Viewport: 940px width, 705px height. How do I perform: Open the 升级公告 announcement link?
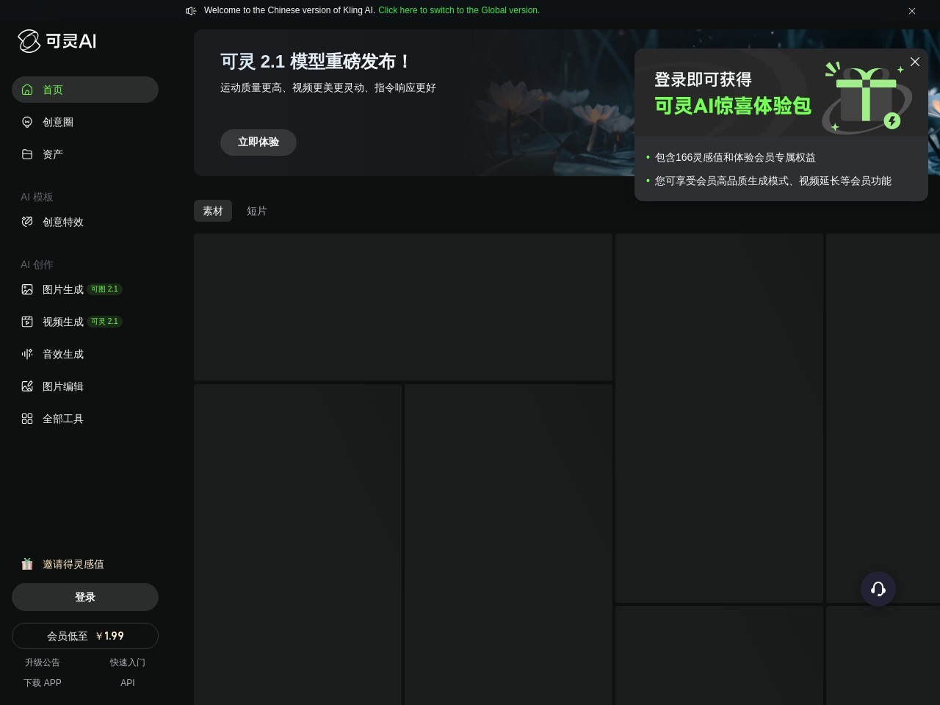[x=43, y=662]
